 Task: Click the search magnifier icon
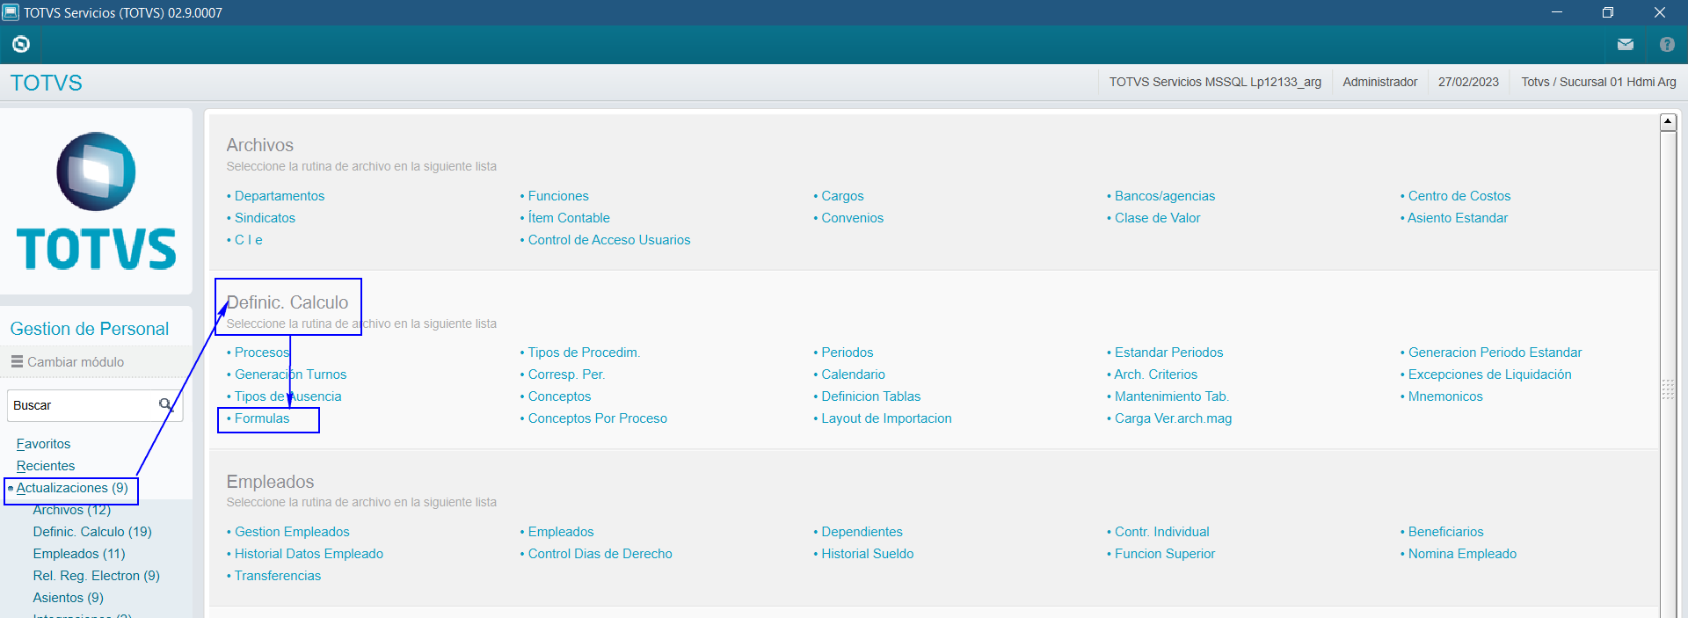[x=165, y=404]
